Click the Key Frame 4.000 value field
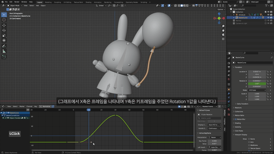Viewport: 274px width, 154px height. tap(214, 141)
